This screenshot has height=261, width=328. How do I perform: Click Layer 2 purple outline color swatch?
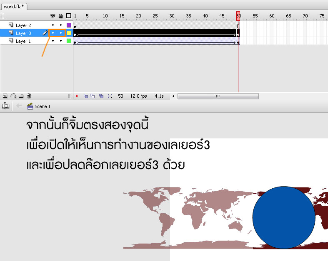[69, 25]
